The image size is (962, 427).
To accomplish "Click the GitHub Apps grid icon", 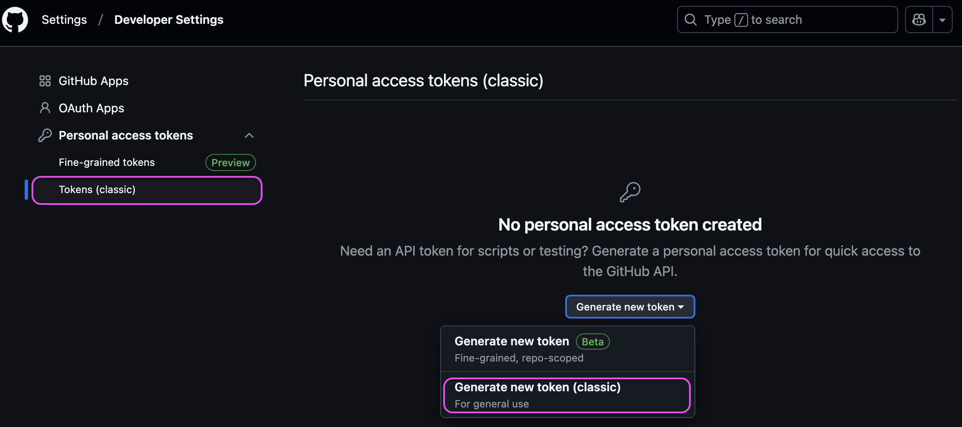I will 45,81.
